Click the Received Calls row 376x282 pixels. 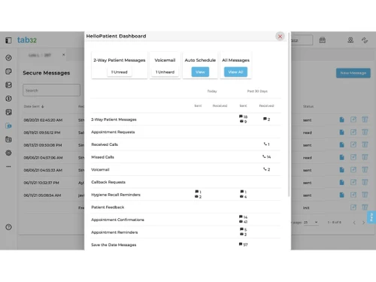(x=186, y=144)
